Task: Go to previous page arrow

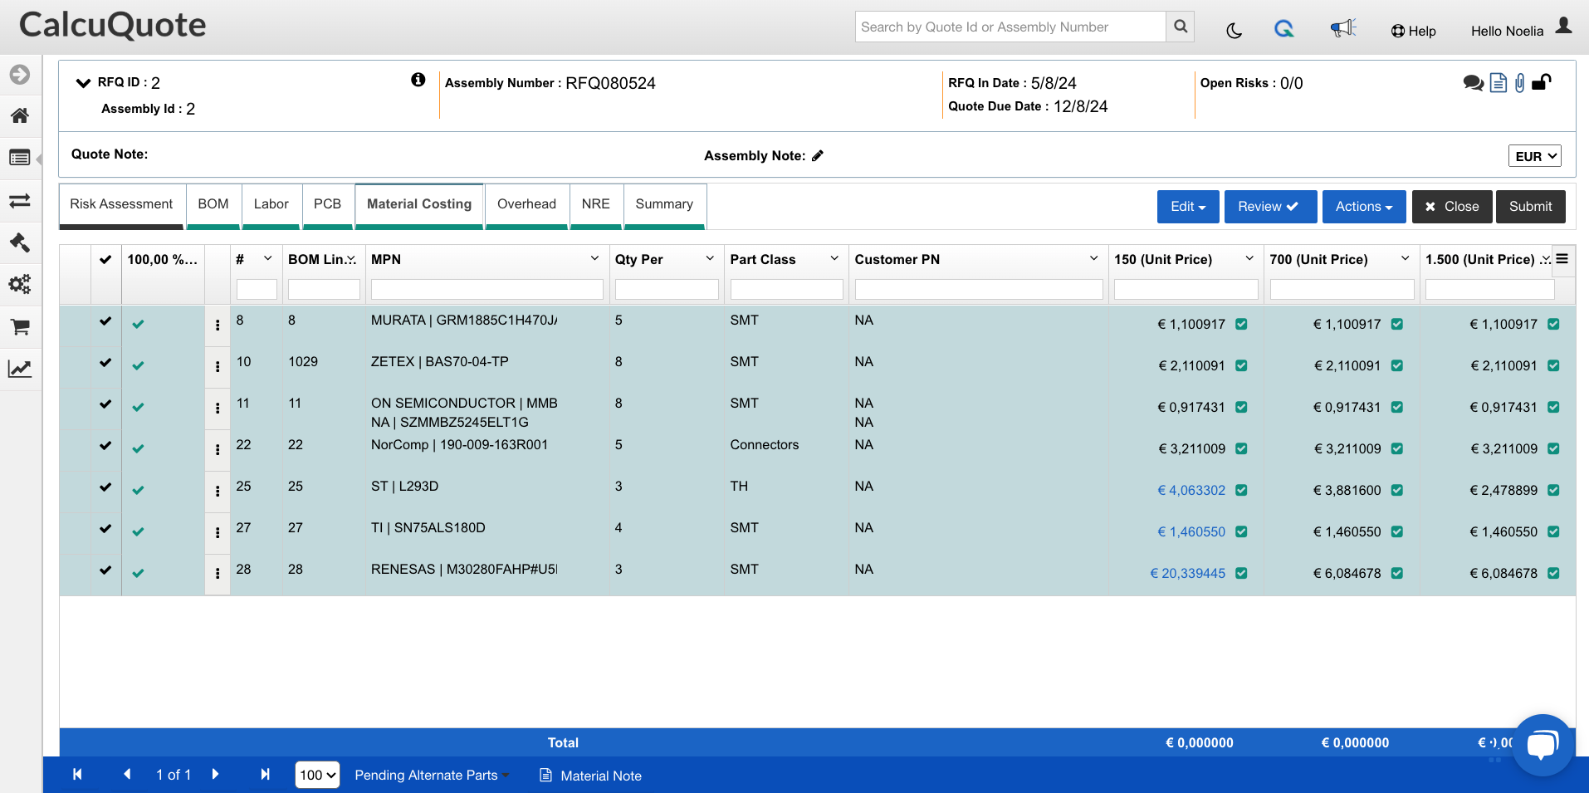Action: (x=127, y=775)
